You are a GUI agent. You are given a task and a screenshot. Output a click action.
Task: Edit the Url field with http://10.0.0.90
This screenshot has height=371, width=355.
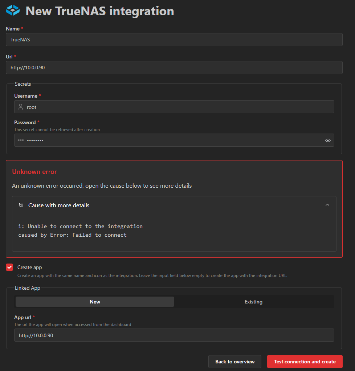coord(174,68)
